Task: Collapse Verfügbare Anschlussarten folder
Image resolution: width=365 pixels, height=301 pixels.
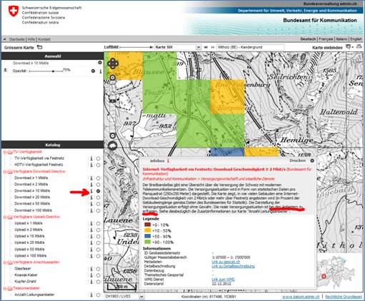Action: click(x=4, y=262)
